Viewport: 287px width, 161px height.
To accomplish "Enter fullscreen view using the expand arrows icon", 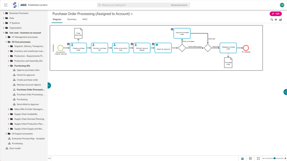I will point(258,158).
